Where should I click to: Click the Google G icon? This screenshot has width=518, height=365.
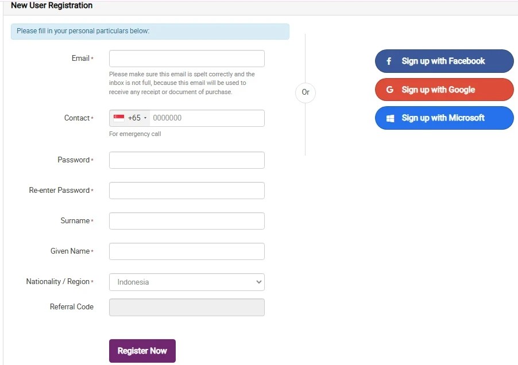(x=390, y=90)
